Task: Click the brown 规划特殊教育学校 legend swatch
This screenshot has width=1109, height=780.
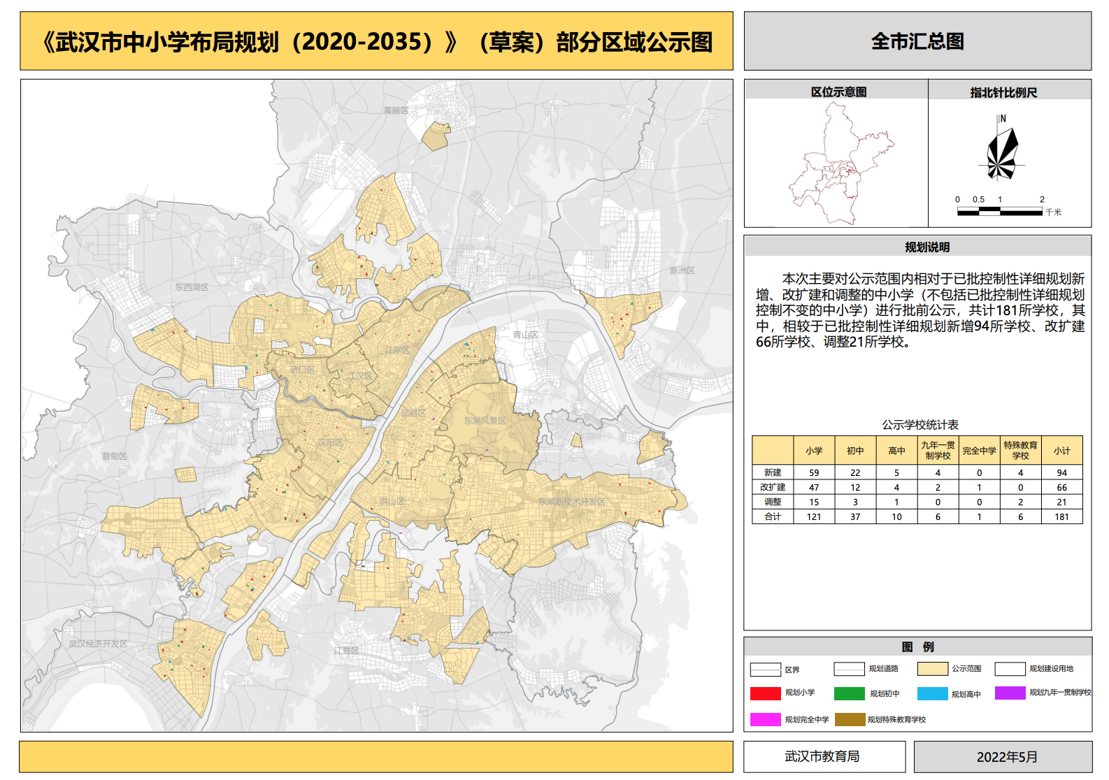Action: (849, 719)
